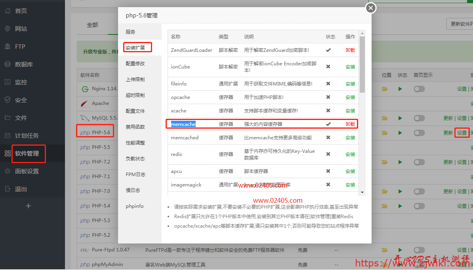Click the 数据库 database icon
473x270 pixels.
point(8,64)
